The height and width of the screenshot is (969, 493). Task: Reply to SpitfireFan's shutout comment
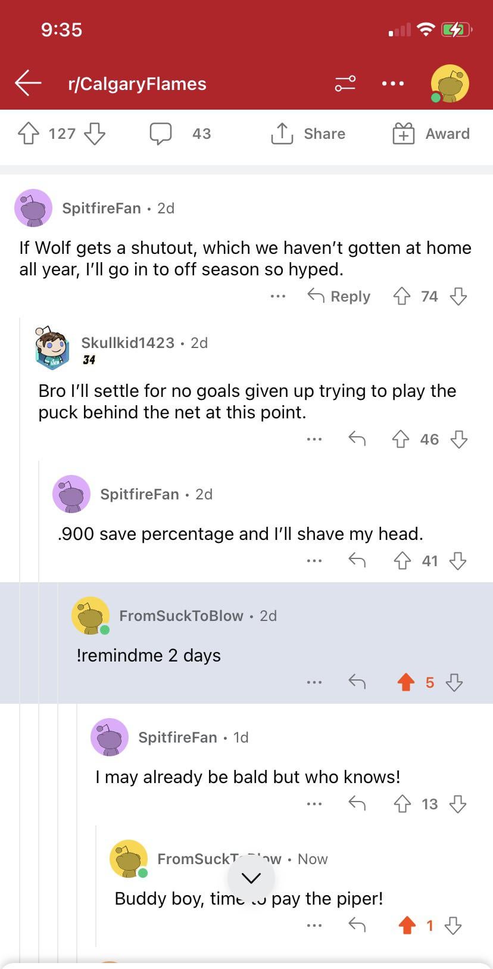click(x=339, y=296)
